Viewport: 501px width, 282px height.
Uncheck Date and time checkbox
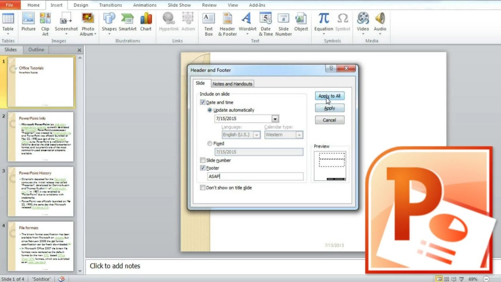coord(202,102)
